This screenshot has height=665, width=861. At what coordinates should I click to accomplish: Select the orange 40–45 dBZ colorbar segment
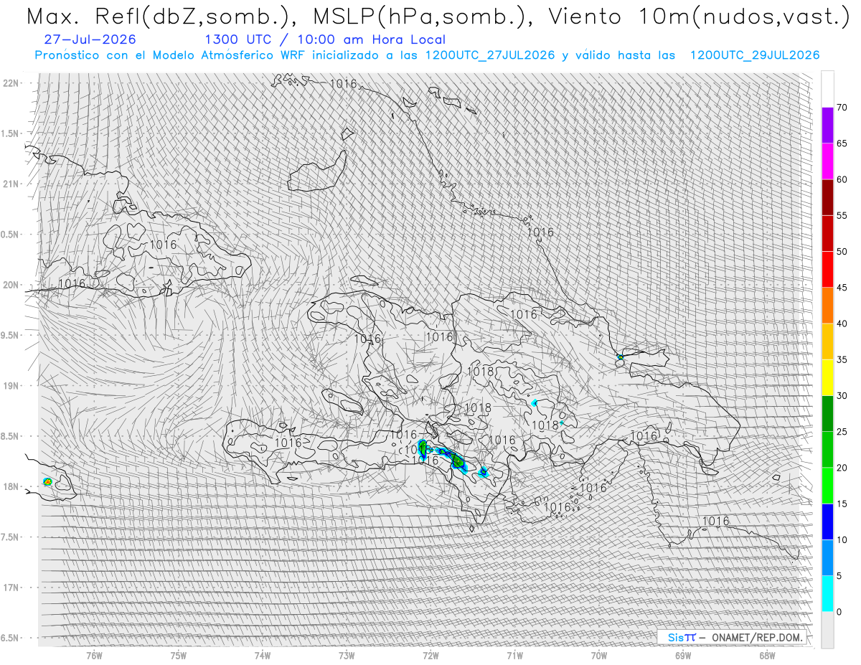pos(827,306)
